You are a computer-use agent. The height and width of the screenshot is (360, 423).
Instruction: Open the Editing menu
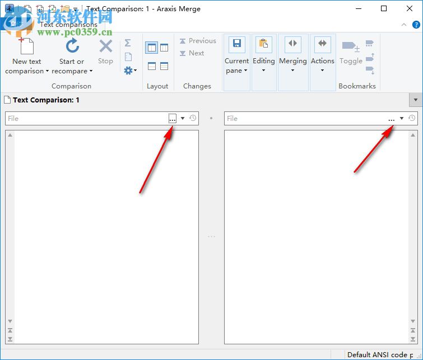pyautogui.click(x=263, y=62)
